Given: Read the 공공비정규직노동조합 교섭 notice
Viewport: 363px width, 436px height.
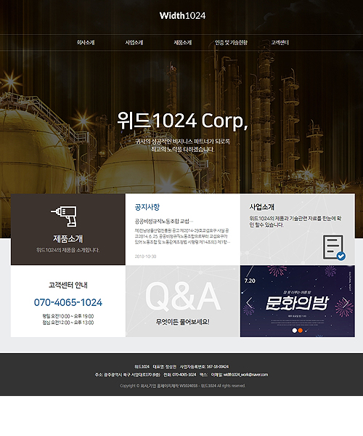Looking at the screenshot, I should 164,221.
